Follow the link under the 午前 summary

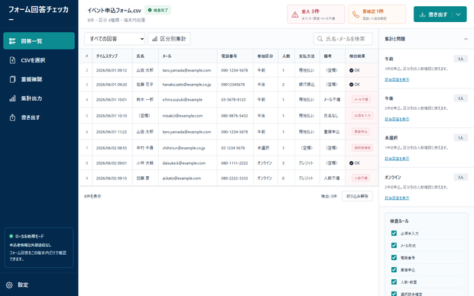[397, 79]
